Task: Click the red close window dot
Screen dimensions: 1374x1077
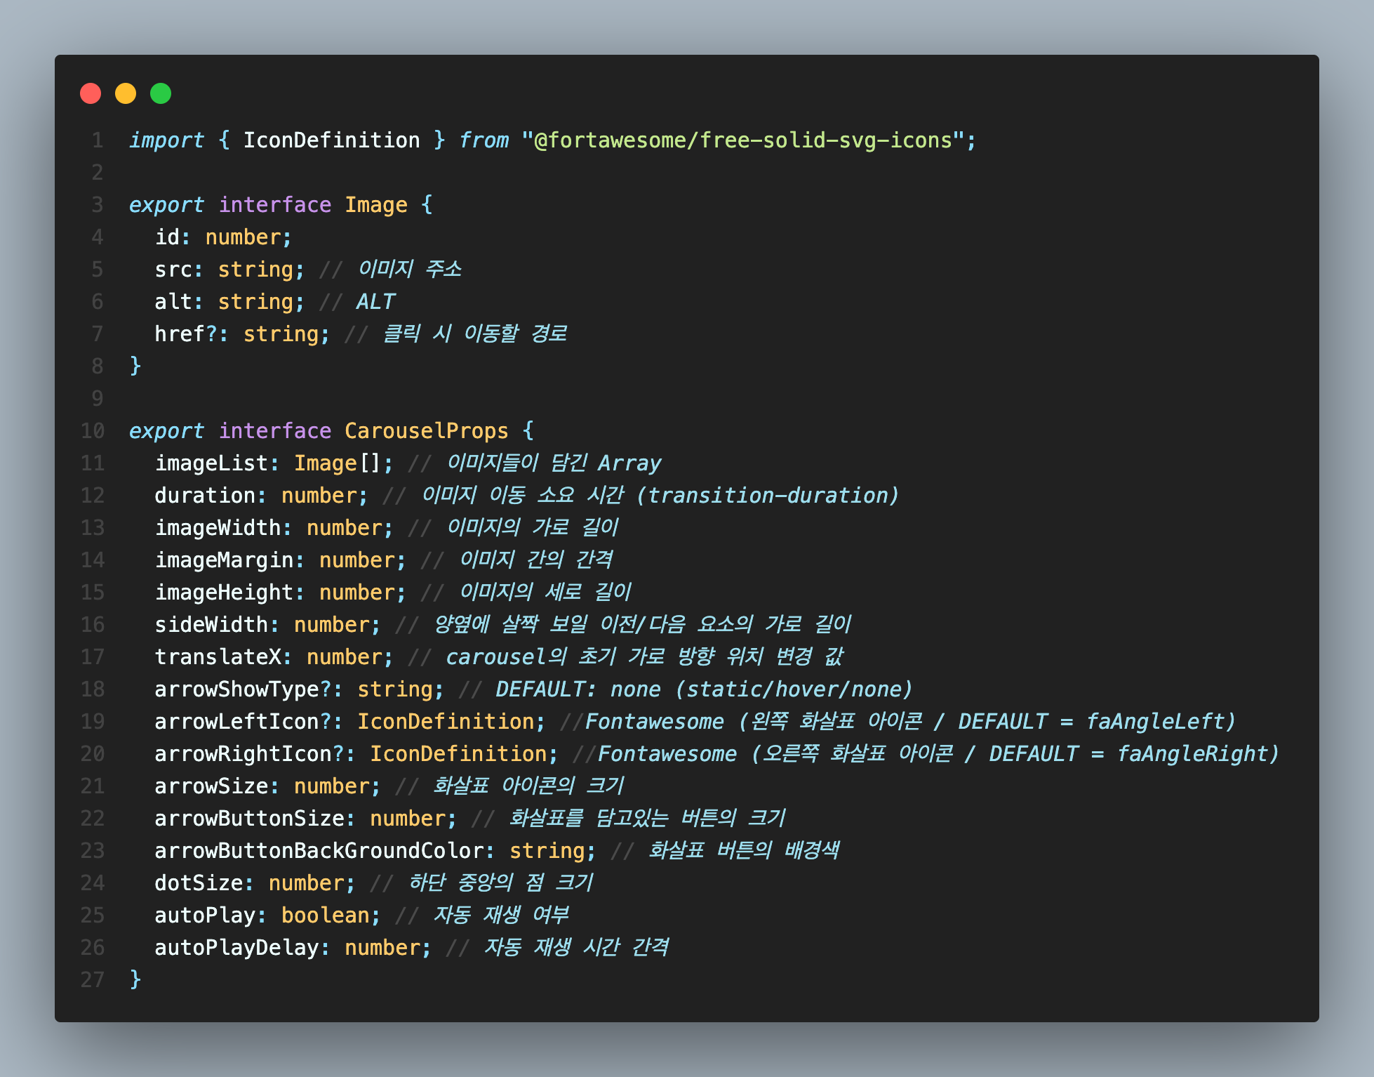Action: point(91,93)
